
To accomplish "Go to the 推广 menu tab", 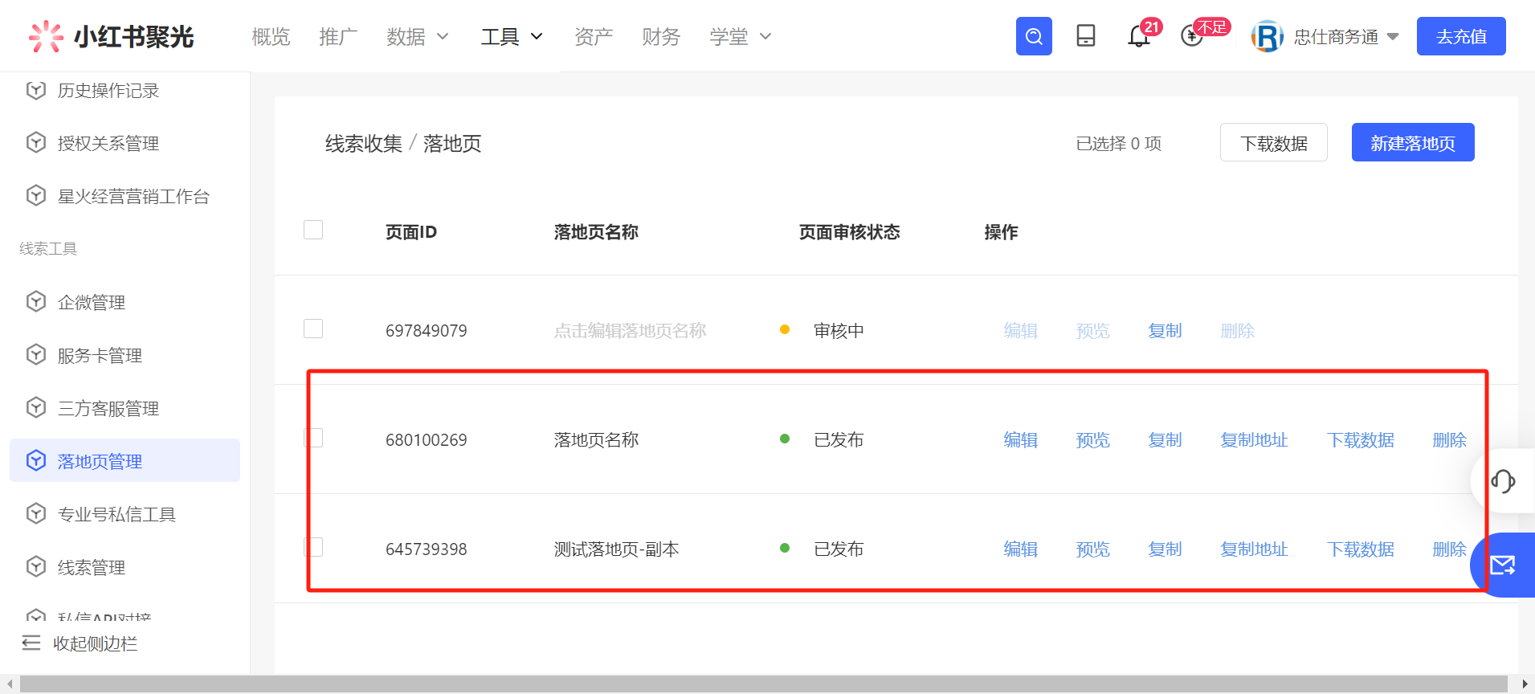I will click(338, 36).
